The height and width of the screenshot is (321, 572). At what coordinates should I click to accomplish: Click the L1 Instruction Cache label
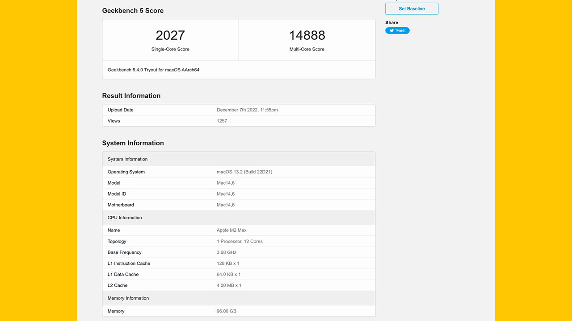pos(129,263)
